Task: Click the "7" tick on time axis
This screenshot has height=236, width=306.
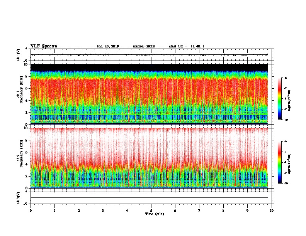Action: click(199, 211)
